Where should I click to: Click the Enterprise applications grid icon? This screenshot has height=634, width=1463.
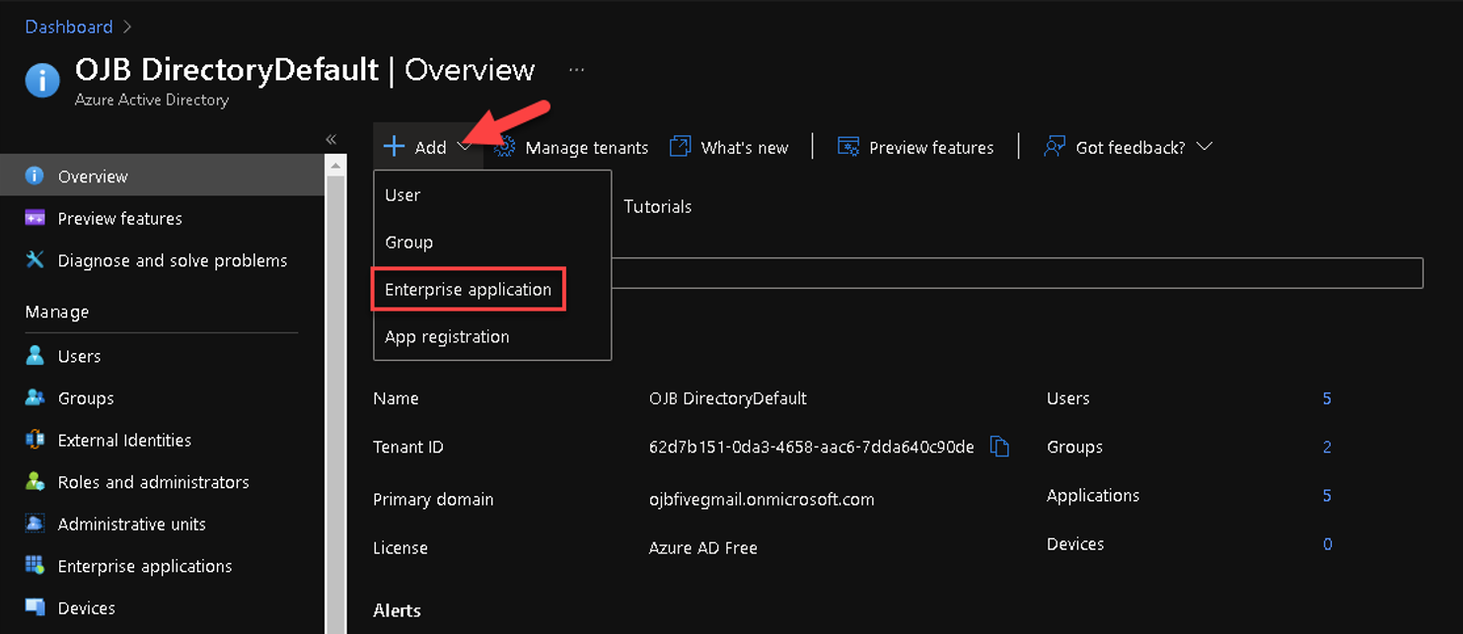(x=35, y=566)
